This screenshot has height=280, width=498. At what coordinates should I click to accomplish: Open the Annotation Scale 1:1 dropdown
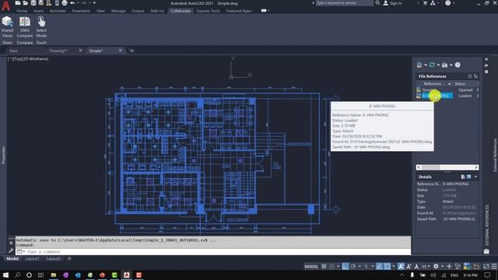(426, 266)
